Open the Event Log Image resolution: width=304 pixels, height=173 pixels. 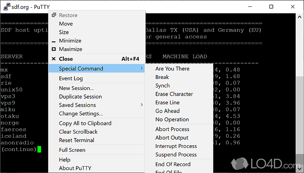71,79
